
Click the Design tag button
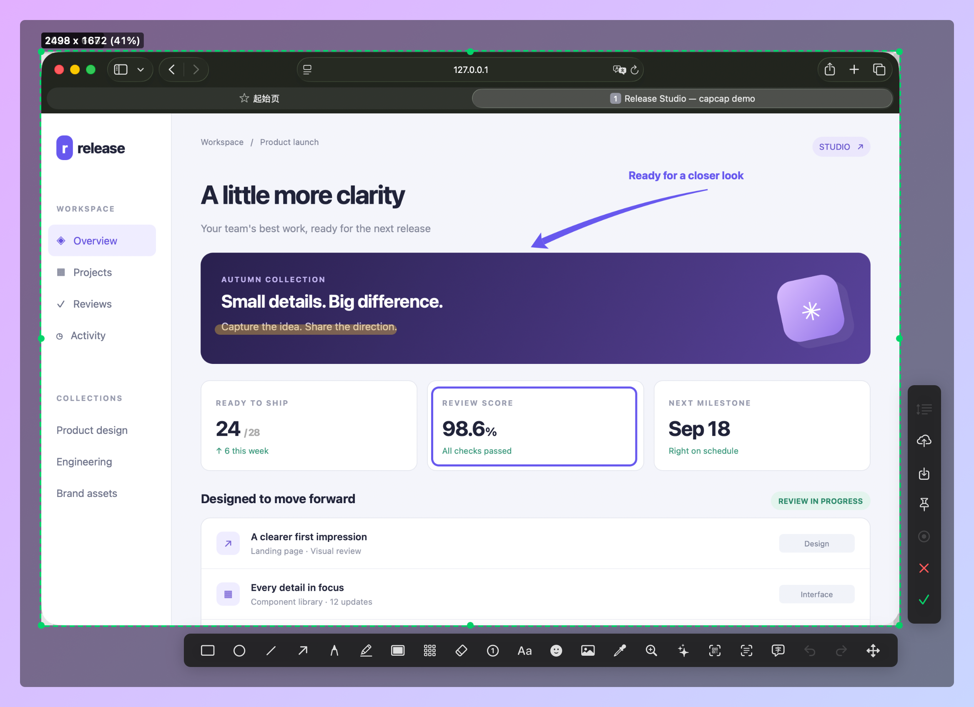click(x=816, y=544)
